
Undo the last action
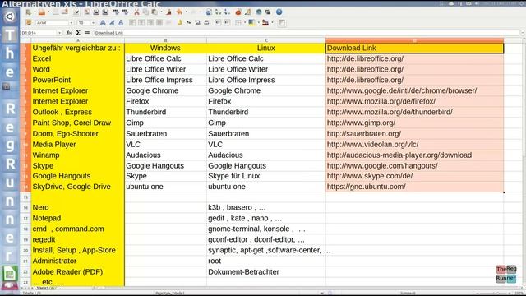(x=179, y=12)
